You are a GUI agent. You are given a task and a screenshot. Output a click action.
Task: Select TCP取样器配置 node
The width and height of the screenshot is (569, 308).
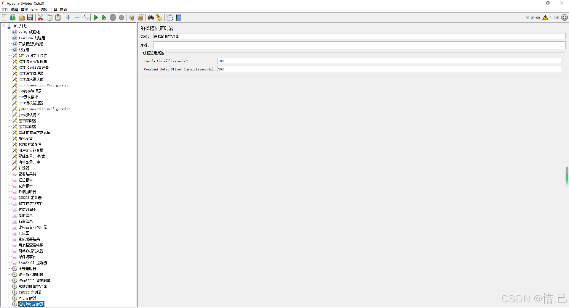click(30, 144)
